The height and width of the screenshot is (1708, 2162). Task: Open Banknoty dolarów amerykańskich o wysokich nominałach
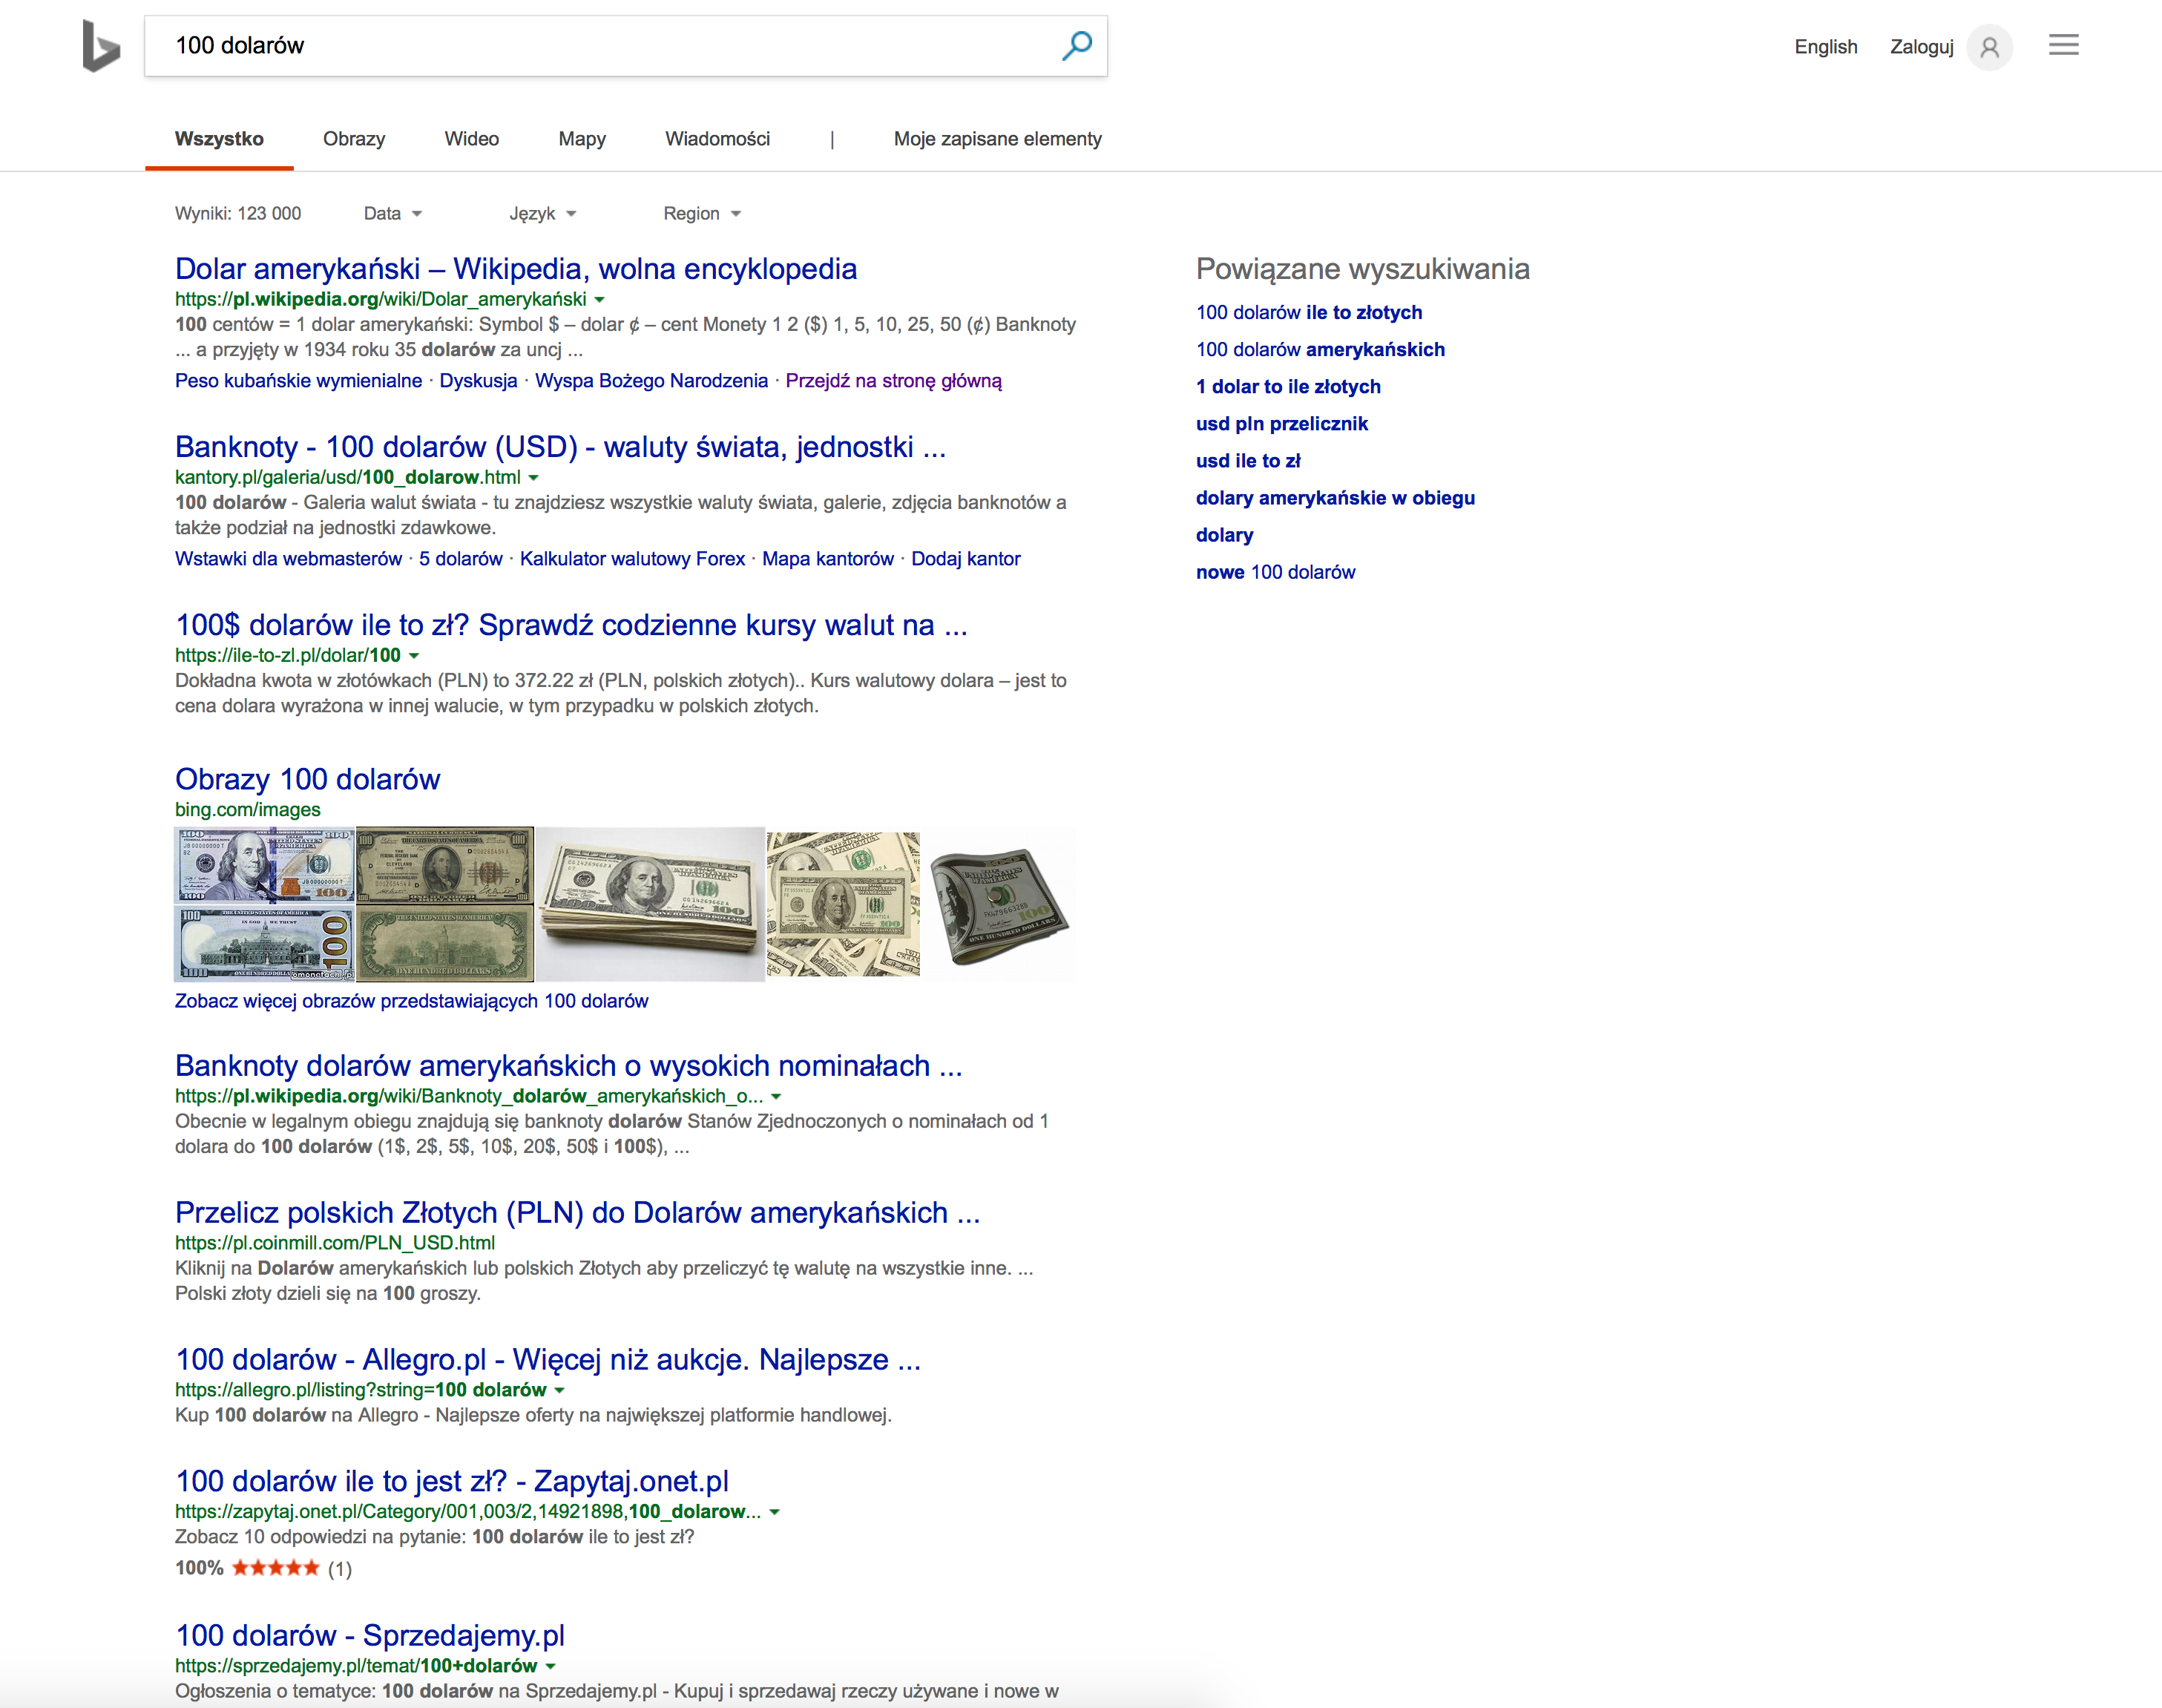pos(569,1065)
